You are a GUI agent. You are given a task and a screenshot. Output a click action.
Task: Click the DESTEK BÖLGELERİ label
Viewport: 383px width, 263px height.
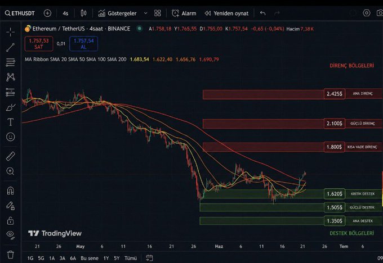click(351, 233)
